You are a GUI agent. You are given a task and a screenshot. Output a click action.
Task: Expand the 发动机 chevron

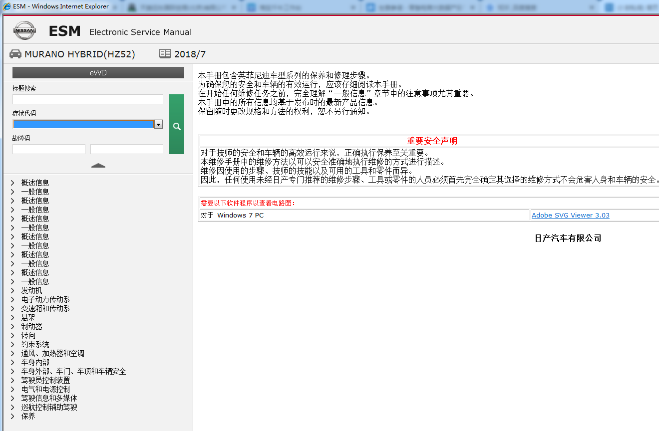12,290
